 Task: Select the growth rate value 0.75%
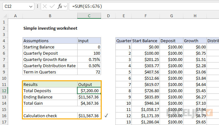click(x=89, y=60)
